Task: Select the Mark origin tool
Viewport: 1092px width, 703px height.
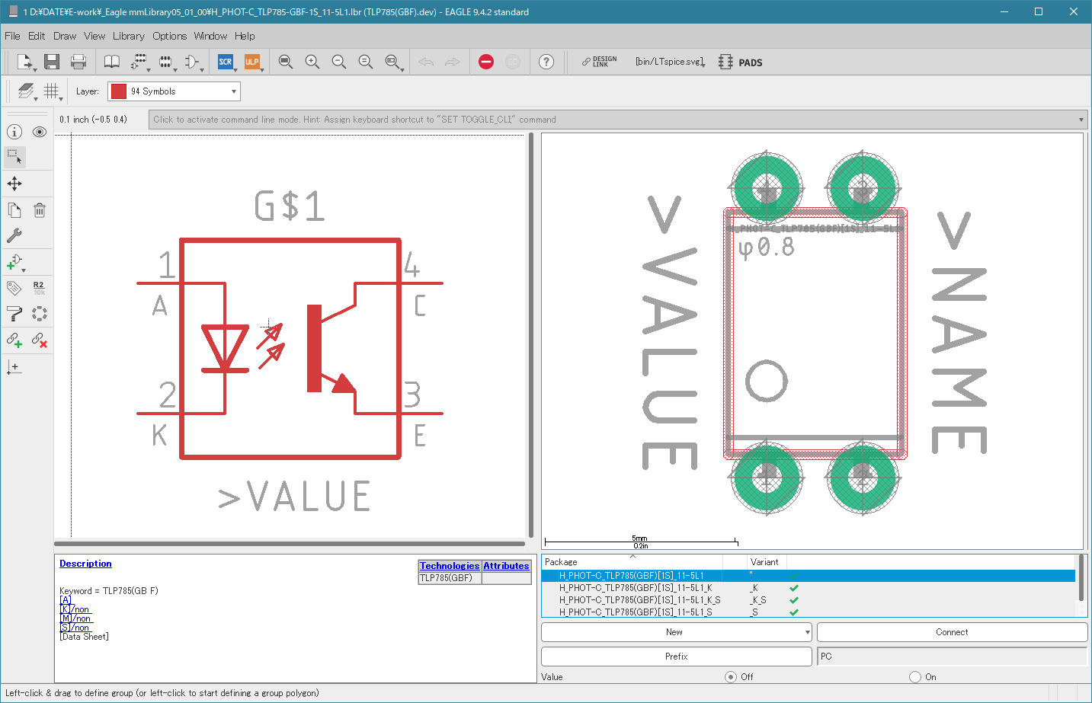Action: pyautogui.click(x=14, y=366)
